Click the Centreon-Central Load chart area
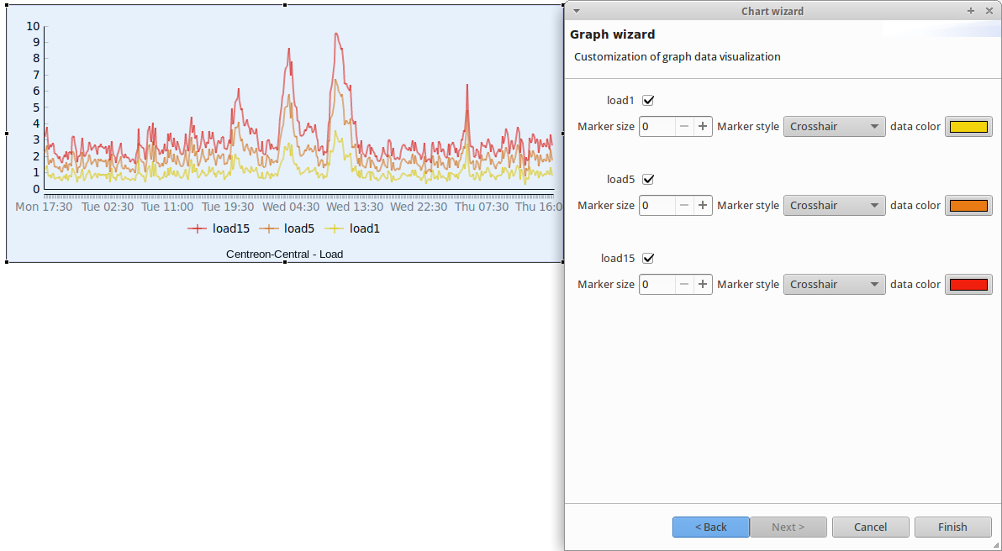 [x=286, y=109]
